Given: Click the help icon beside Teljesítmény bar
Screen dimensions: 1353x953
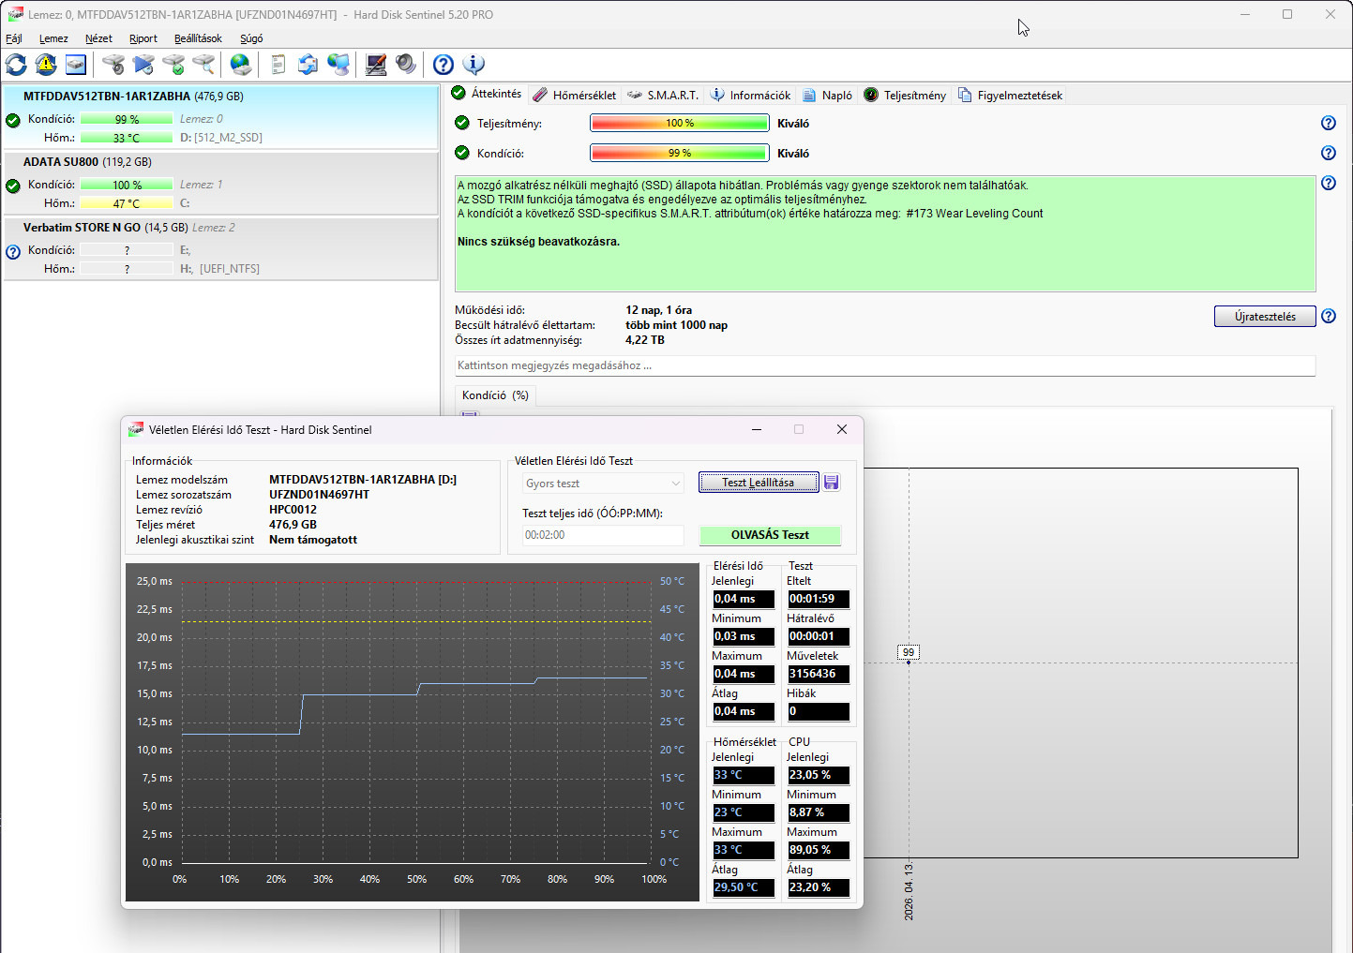Looking at the screenshot, I should coord(1329,123).
